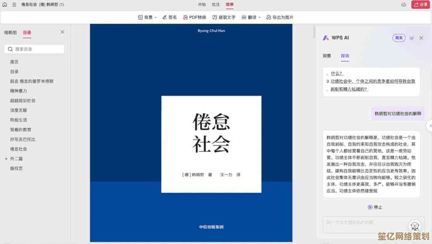The width and height of the screenshot is (432, 244).
Task: Select the 洞察 tab in WPS AI
Action: pos(327,56)
